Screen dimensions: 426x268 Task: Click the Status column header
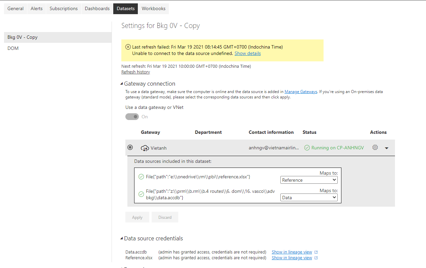pyautogui.click(x=309, y=132)
